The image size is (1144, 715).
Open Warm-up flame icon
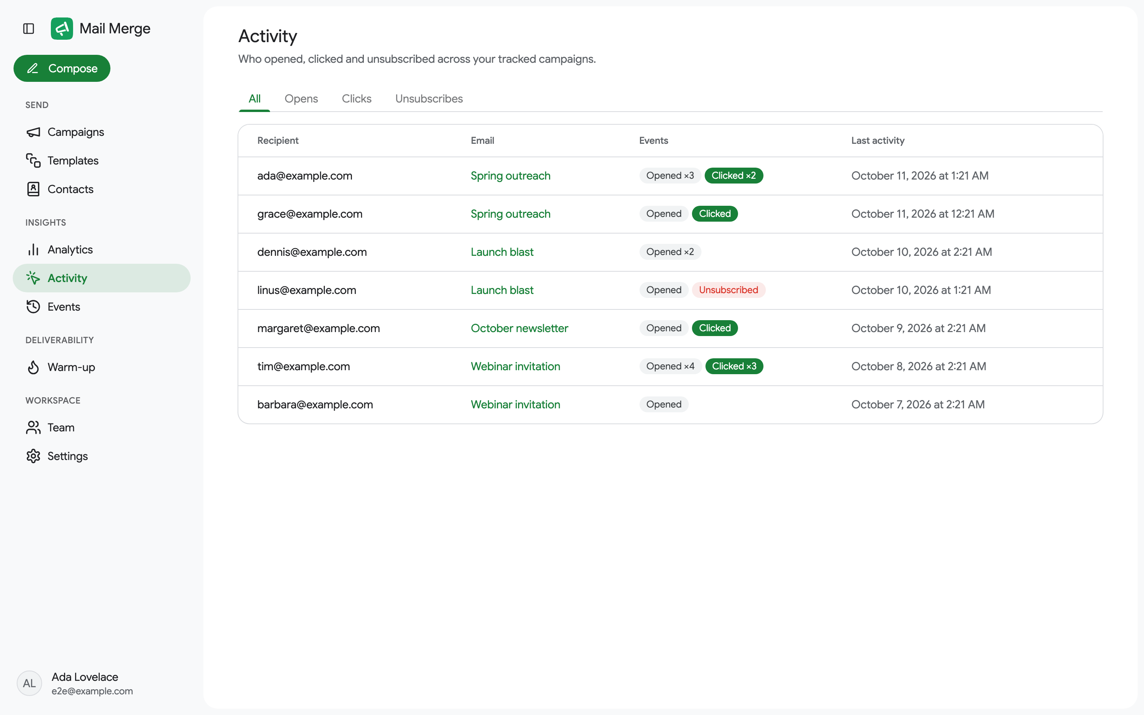[x=33, y=367]
